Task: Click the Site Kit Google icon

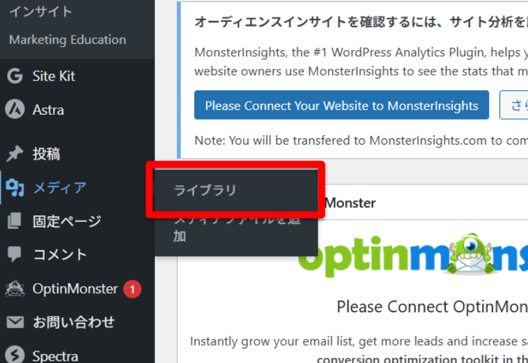Action: pos(15,76)
